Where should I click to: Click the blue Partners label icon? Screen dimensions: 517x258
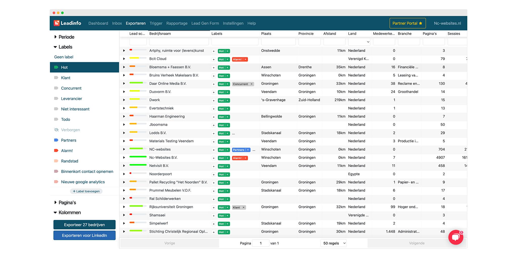(x=56, y=140)
